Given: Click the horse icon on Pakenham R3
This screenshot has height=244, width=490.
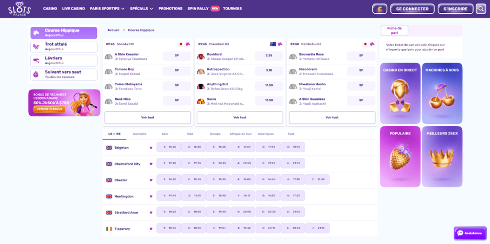Looking at the screenshot, I should (280, 44).
